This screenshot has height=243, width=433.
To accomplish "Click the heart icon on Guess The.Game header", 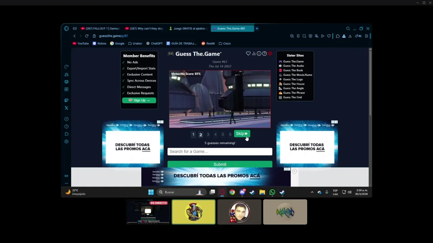I will [248, 54].
